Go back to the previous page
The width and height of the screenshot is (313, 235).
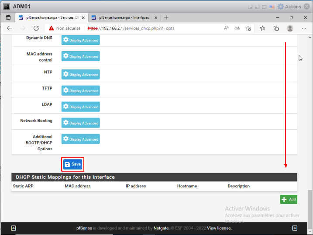10,28
